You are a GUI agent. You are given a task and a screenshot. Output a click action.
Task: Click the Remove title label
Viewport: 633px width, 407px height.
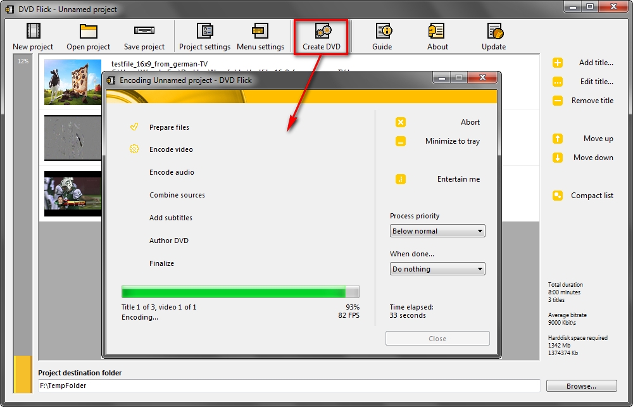coord(592,100)
